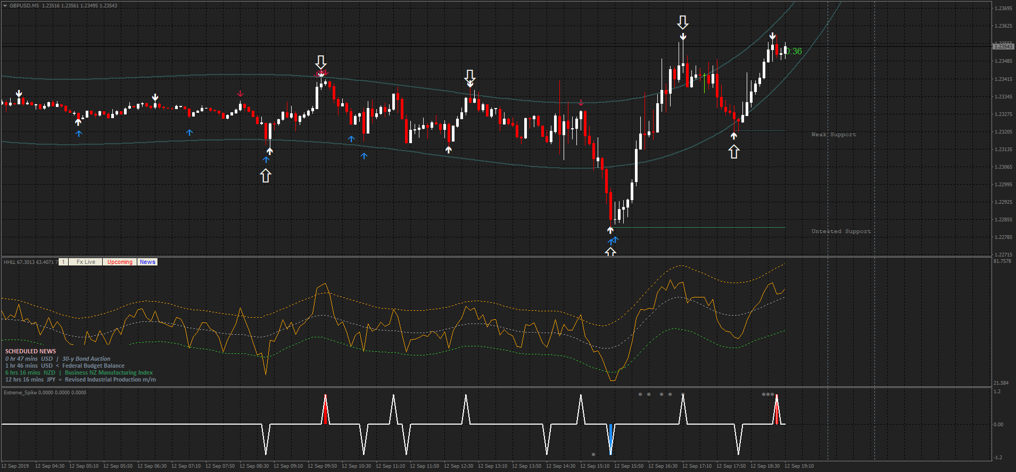Click the 81.7578 HHLL scale value
1016x472 pixels.
click(x=1002, y=261)
